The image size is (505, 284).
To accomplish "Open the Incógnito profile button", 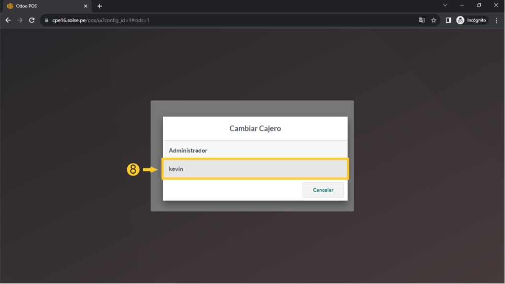I will click(x=472, y=20).
